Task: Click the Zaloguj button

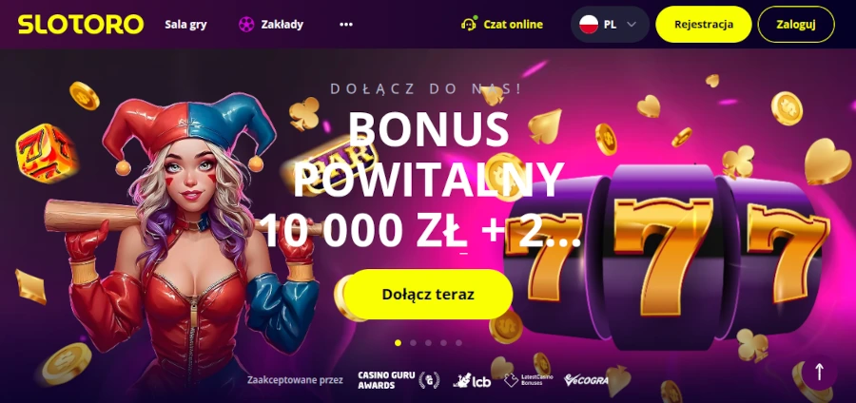Action: coord(796,25)
